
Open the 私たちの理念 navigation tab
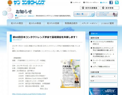[17, 23]
